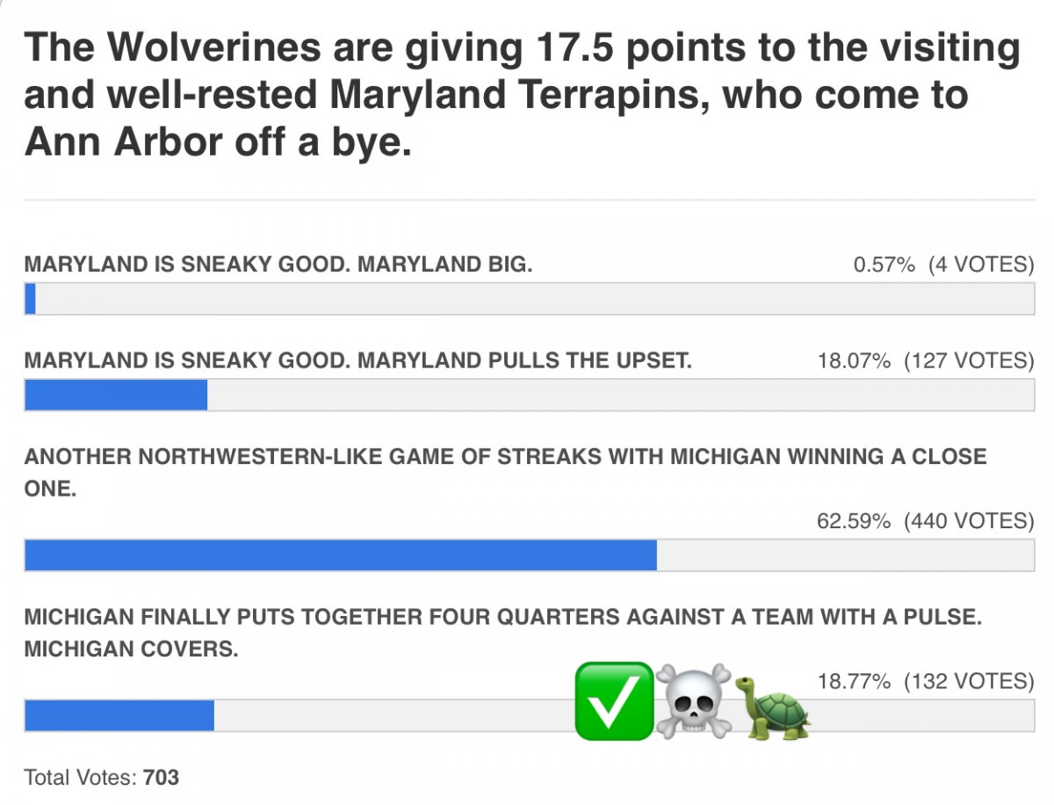Click the 18.07% percentage label
1054x805 pixels.
pyautogui.click(x=854, y=360)
